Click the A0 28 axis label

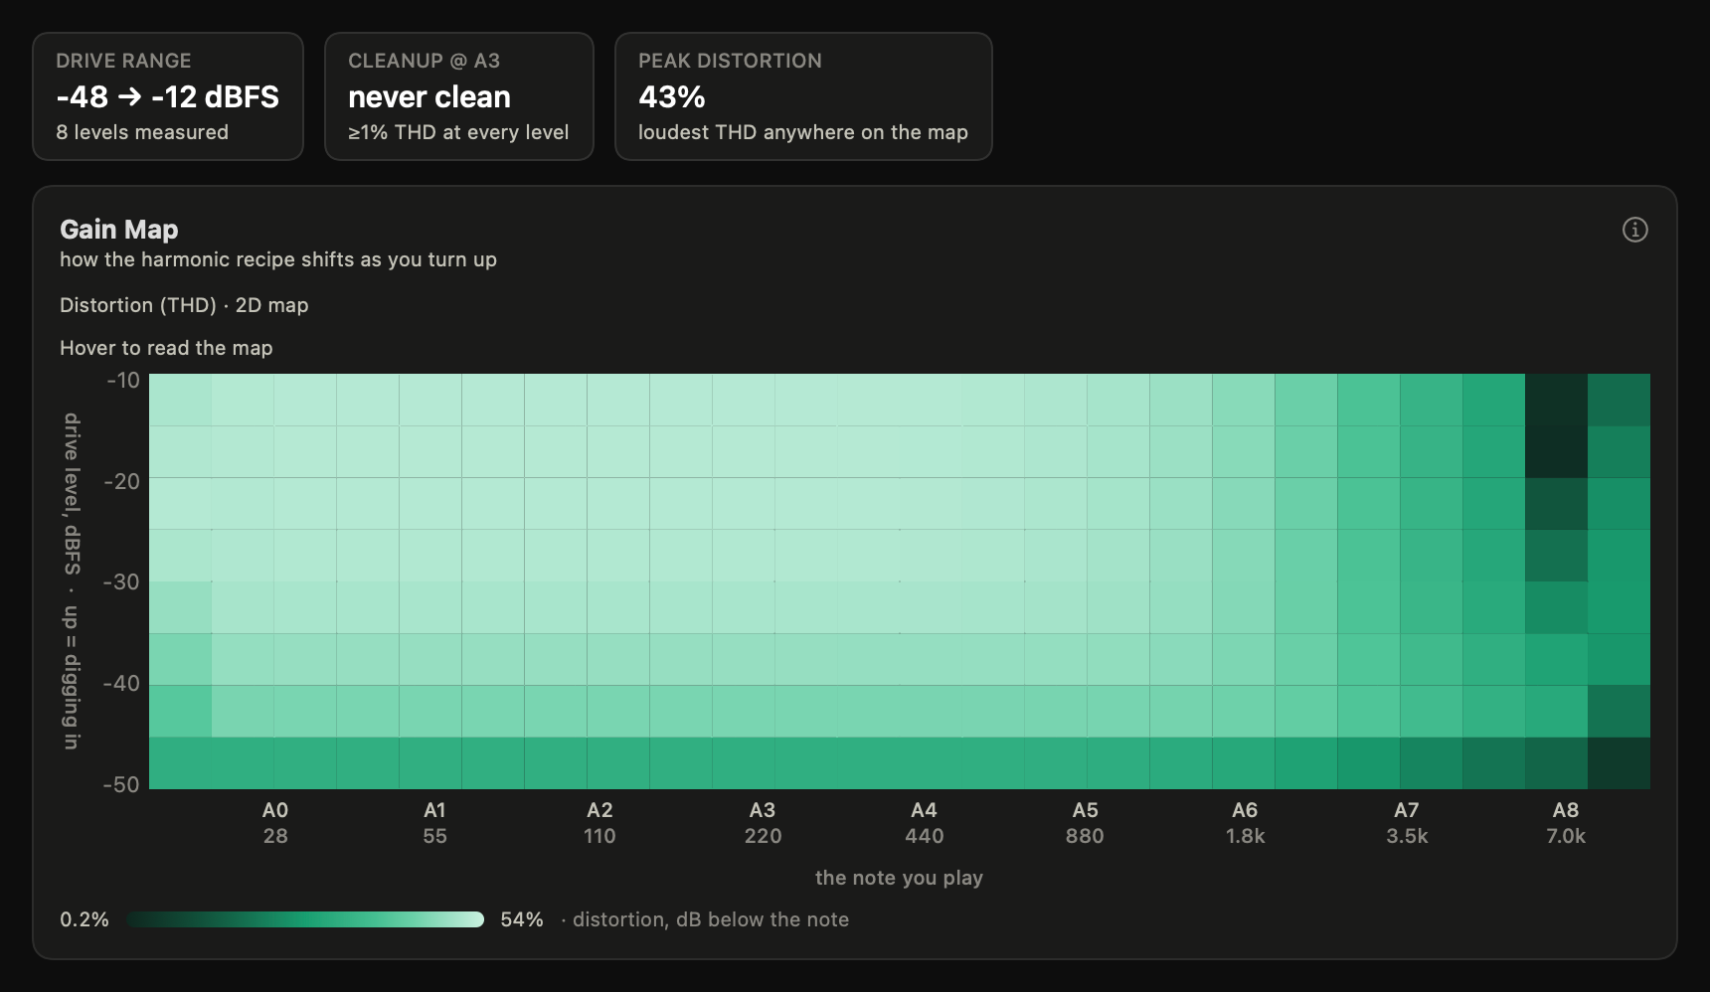tap(275, 823)
